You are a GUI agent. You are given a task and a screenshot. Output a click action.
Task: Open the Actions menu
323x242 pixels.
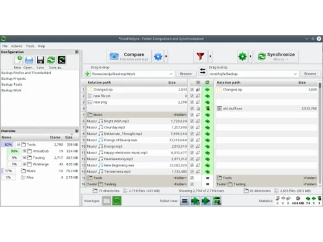pos(17,46)
